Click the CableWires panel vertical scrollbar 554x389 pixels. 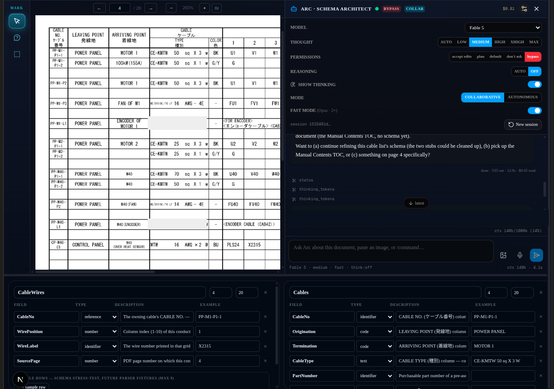(277, 326)
